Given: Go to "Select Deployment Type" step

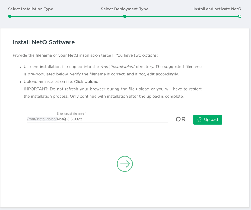Looking at the screenshot, I should (x=125, y=9).
